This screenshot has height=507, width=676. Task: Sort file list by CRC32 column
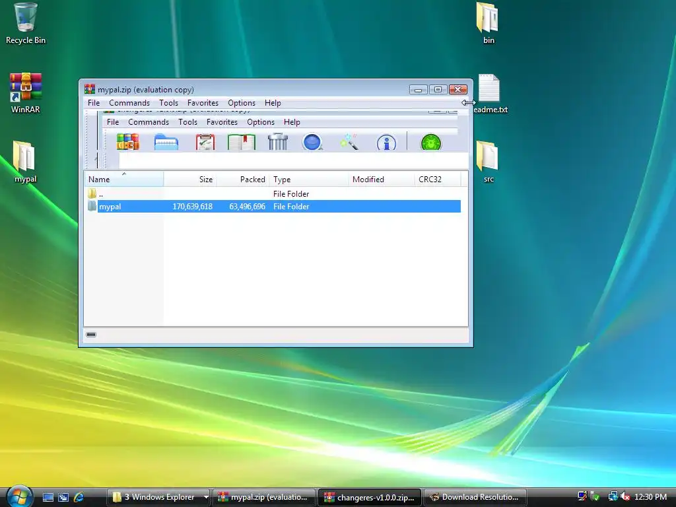(x=437, y=179)
